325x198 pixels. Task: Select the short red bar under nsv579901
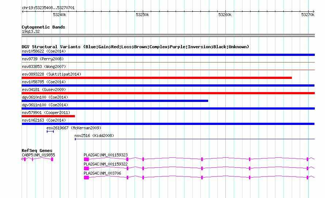(x=48, y=116)
